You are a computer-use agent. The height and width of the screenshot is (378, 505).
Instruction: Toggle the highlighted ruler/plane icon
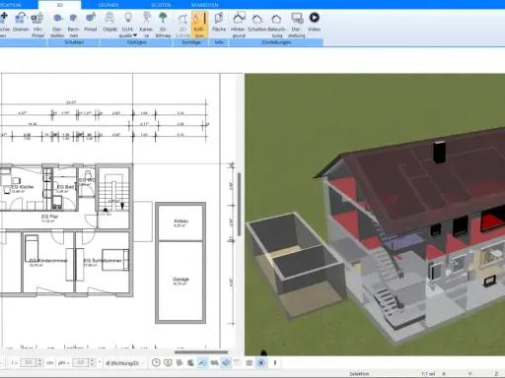(x=226, y=362)
